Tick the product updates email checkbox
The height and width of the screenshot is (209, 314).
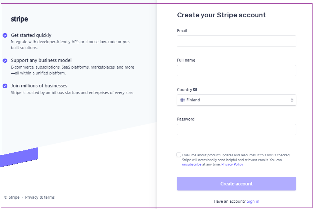click(x=179, y=155)
